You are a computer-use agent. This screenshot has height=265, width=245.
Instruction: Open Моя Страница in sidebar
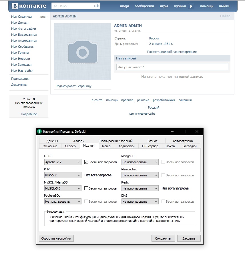click(21, 17)
